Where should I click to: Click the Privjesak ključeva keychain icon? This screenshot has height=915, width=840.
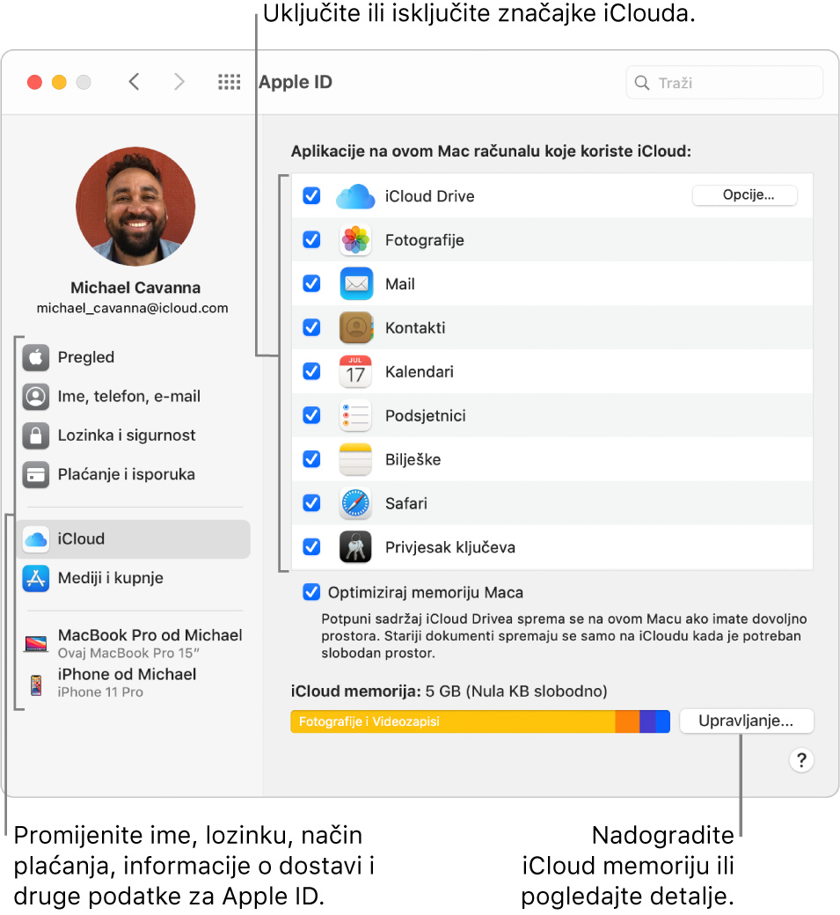point(355,546)
